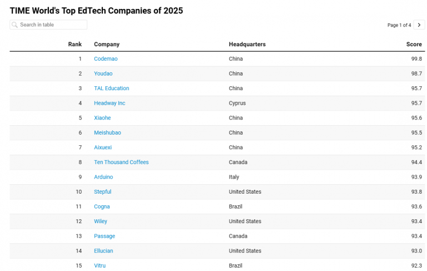Open the Stepful company link
This screenshot has height=271, width=427.
click(103, 191)
